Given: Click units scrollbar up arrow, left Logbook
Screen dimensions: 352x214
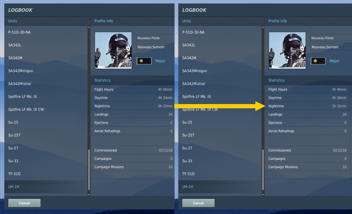Looking at the screenshot, I should click(x=89, y=27).
